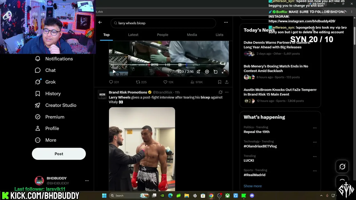Click Show more under What's happening
The image size is (356, 200).
[253, 186]
